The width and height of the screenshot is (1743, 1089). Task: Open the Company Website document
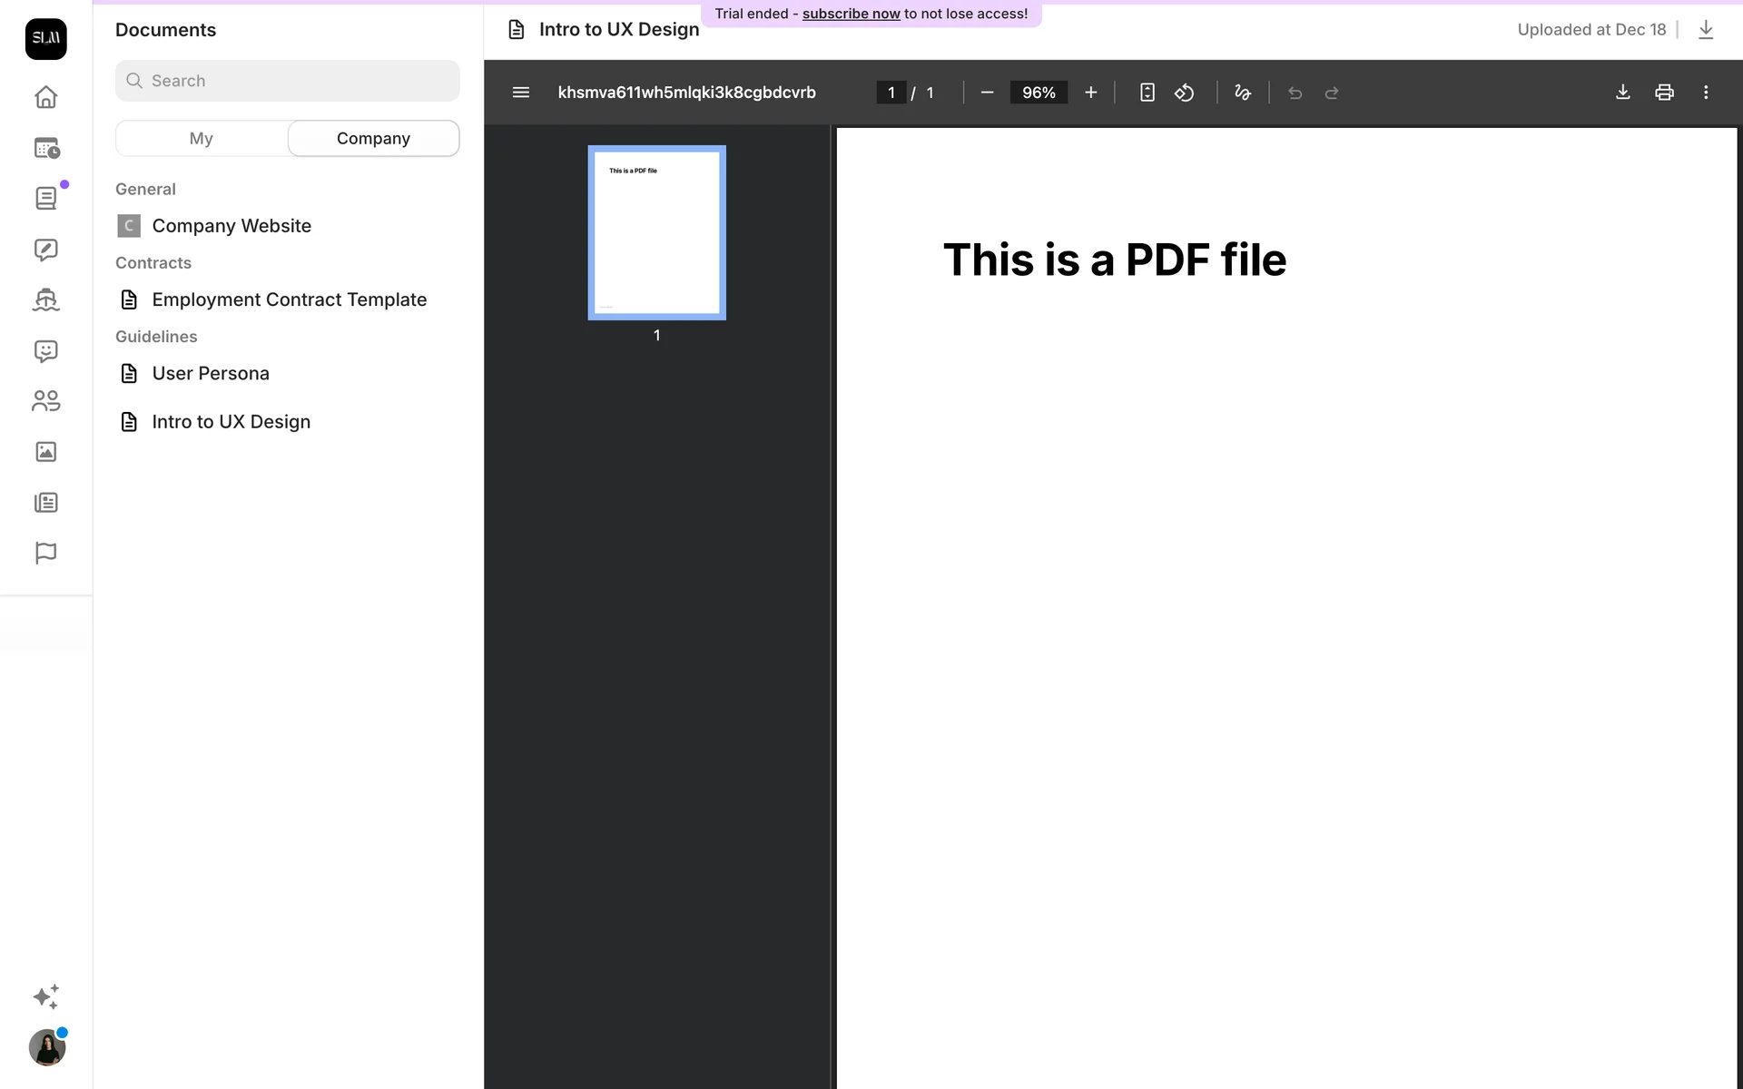pos(231,226)
